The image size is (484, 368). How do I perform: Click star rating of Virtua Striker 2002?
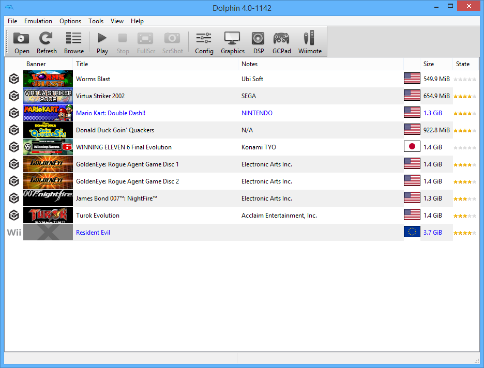(465, 97)
